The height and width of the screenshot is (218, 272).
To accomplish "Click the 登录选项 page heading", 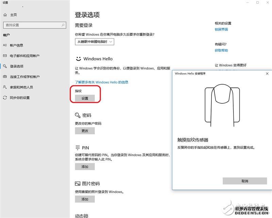I will click(x=87, y=15).
